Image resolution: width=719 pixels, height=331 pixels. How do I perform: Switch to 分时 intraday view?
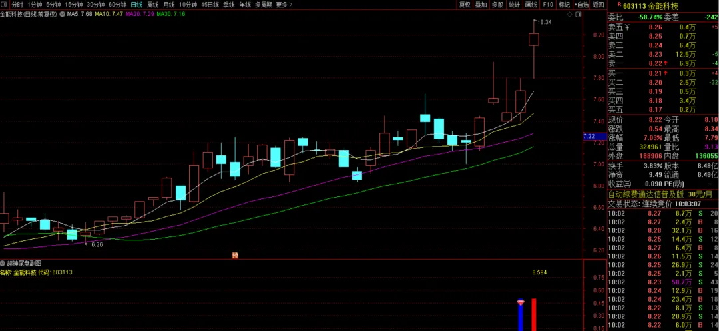[x=17, y=5]
